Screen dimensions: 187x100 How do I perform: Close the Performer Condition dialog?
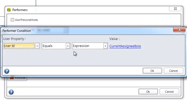179,30
